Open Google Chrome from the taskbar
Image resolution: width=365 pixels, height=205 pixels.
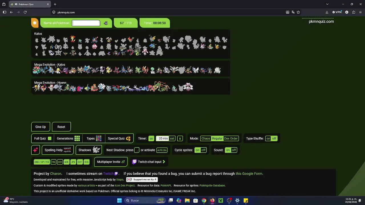click(204, 200)
